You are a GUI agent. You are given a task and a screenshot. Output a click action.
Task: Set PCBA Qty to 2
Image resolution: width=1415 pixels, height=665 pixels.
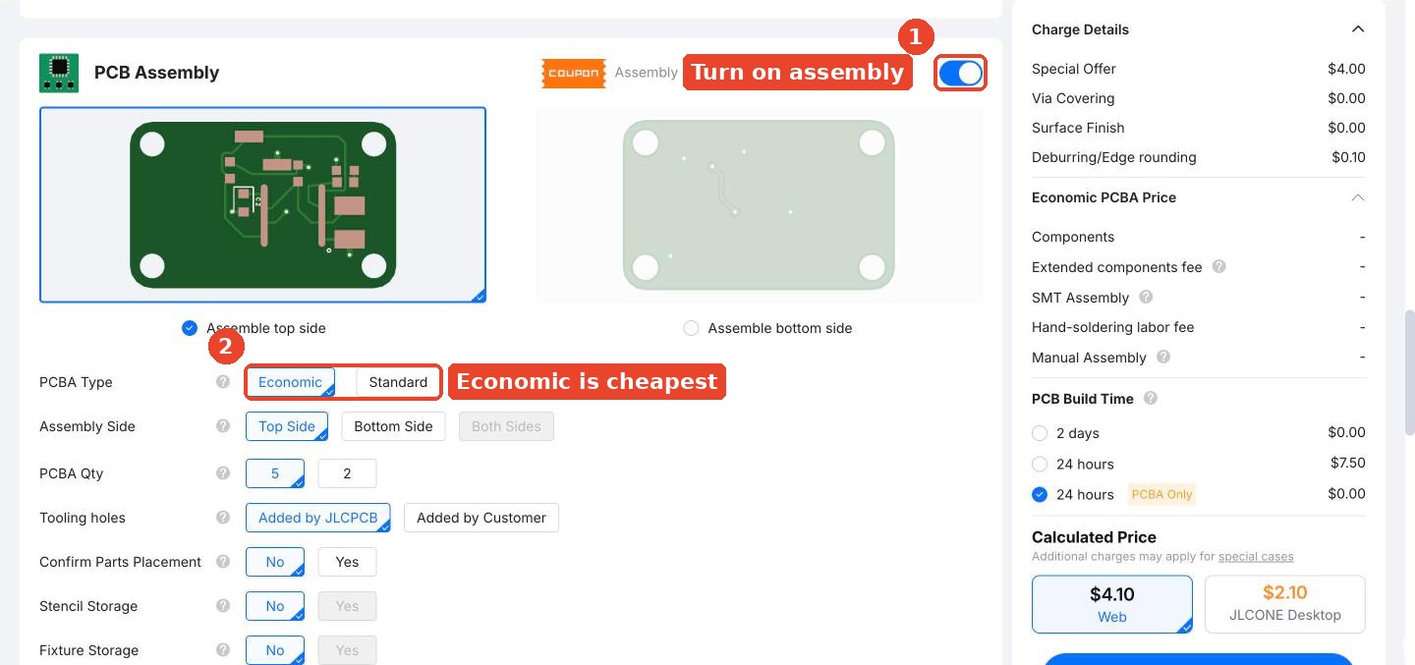coord(347,473)
